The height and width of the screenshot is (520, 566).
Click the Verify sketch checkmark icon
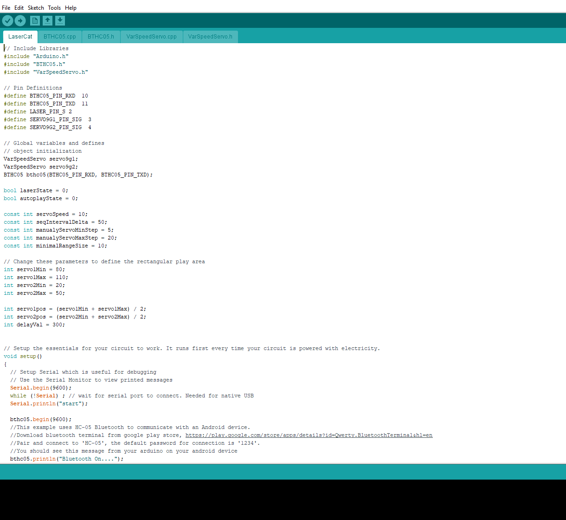pyautogui.click(x=7, y=20)
